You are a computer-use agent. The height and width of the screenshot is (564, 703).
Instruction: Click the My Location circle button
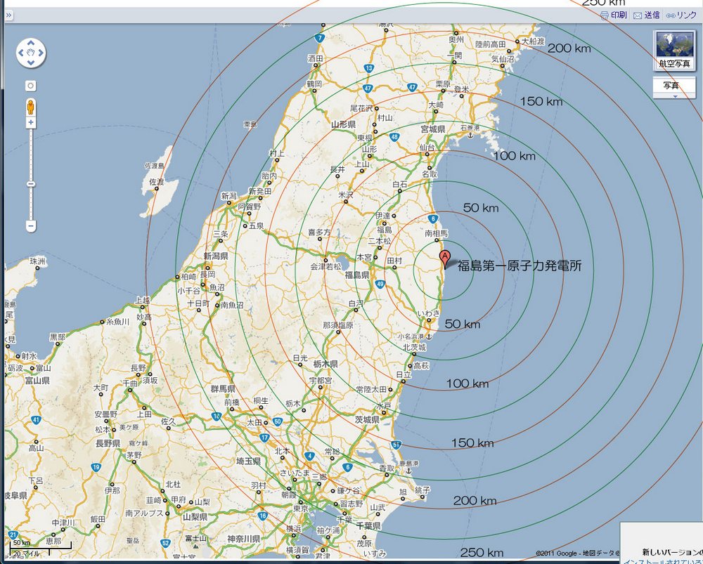[x=30, y=86]
